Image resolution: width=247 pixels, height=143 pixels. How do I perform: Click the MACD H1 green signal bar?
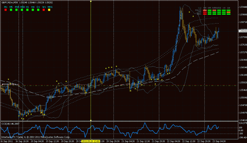pyautogui.click(x=224, y=10)
